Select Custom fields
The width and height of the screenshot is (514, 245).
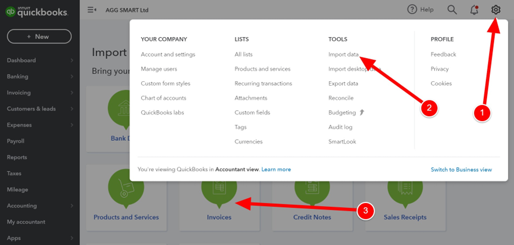pos(253,112)
